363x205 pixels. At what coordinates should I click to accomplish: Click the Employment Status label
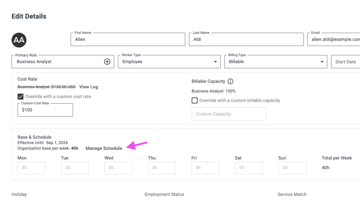pyautogui.click(x=164, y=194)
